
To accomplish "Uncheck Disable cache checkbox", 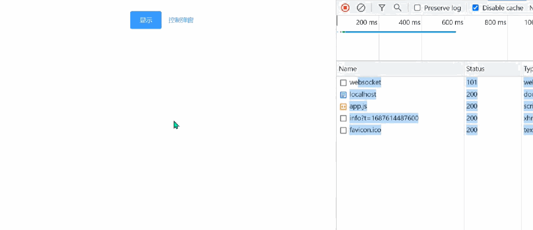I will point(476,8).
